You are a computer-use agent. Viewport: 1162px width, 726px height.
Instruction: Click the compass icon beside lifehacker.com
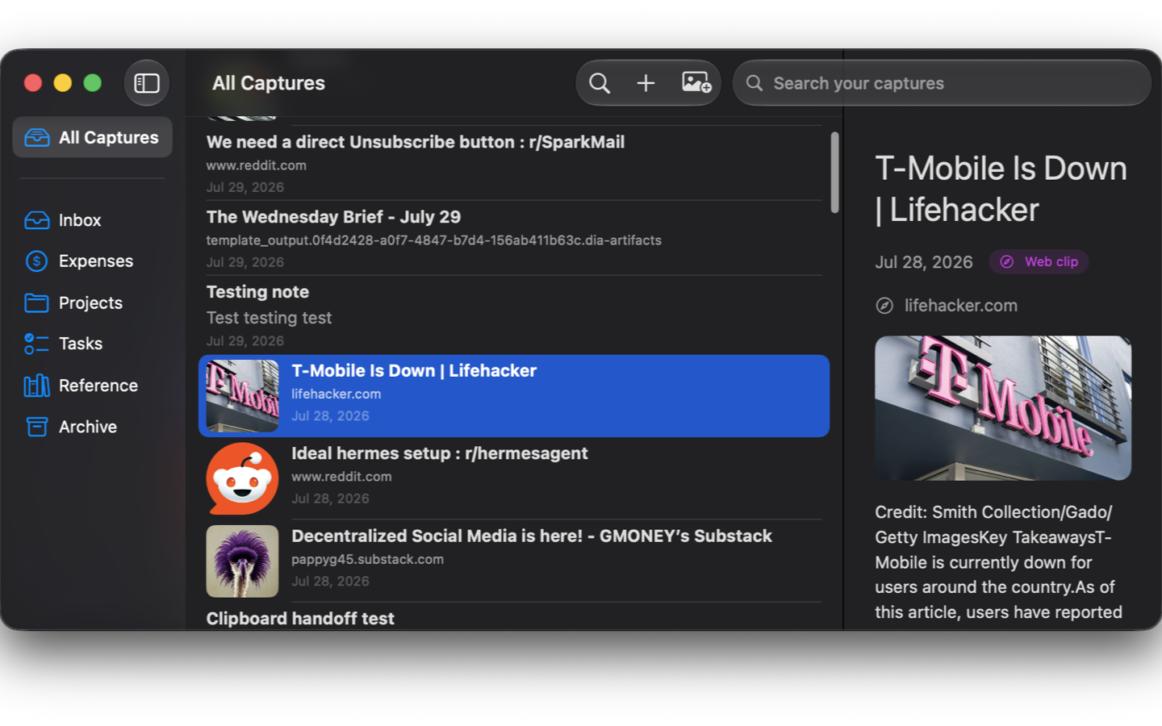[x=884, y=306]
